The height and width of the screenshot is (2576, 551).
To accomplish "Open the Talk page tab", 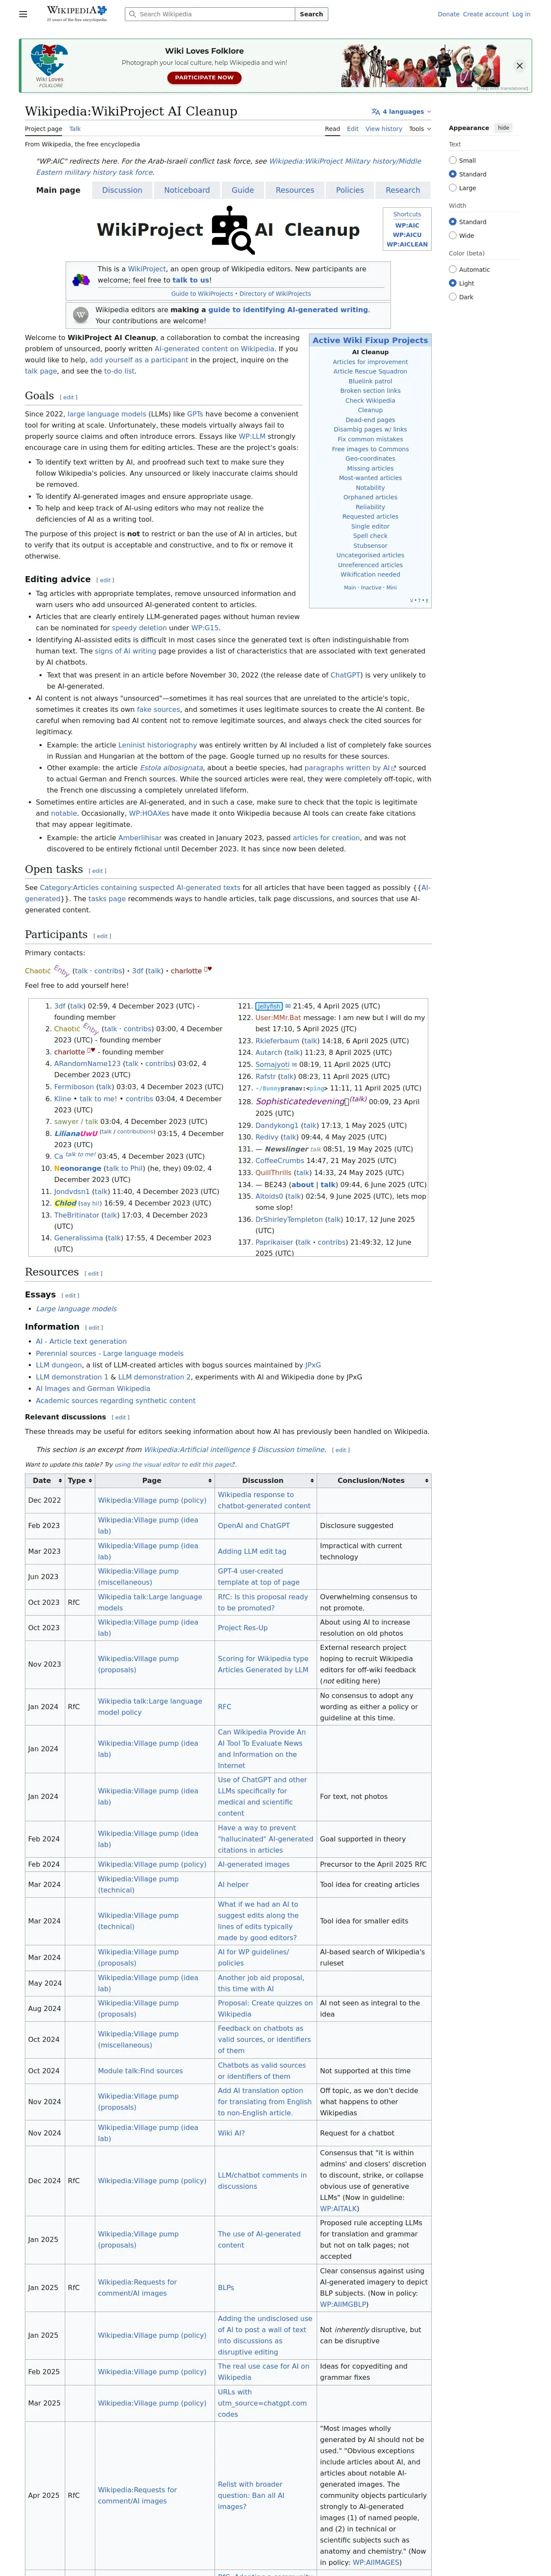I will pos(75,129).
